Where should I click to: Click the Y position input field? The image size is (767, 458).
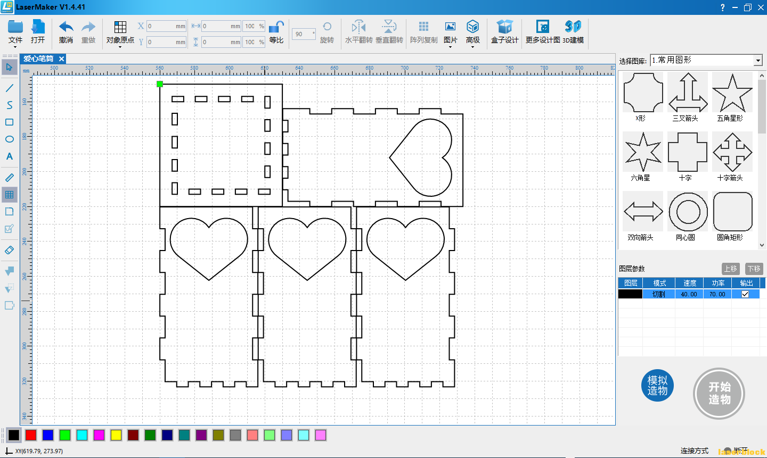click(x=166, y=41)
